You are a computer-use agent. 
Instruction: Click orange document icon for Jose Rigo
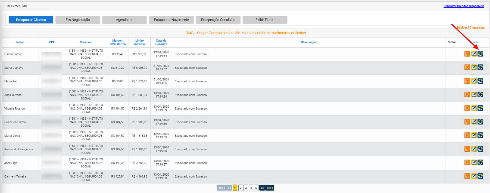pos(467,163)
